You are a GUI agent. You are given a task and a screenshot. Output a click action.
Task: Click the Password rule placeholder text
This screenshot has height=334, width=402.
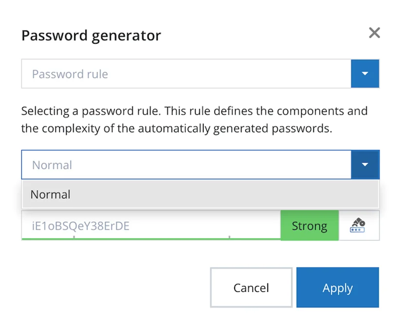click(70, 74)
